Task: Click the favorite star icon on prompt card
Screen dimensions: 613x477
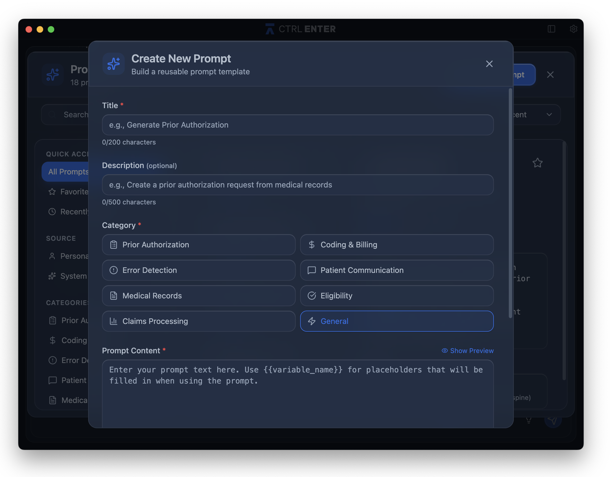Action: (x=537, y=163)
